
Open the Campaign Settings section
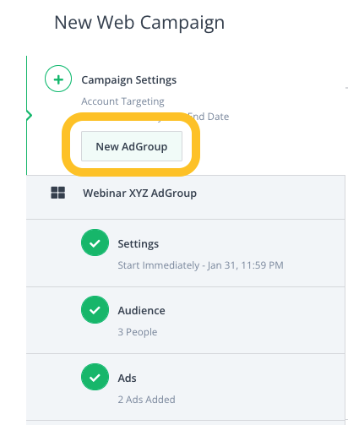pos(128,80)
